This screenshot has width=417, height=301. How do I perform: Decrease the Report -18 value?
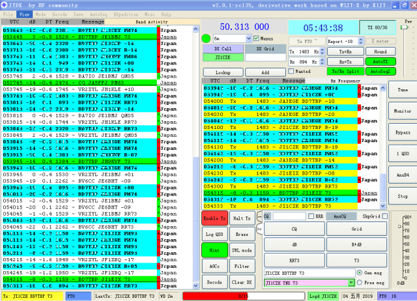coord(360,43)
